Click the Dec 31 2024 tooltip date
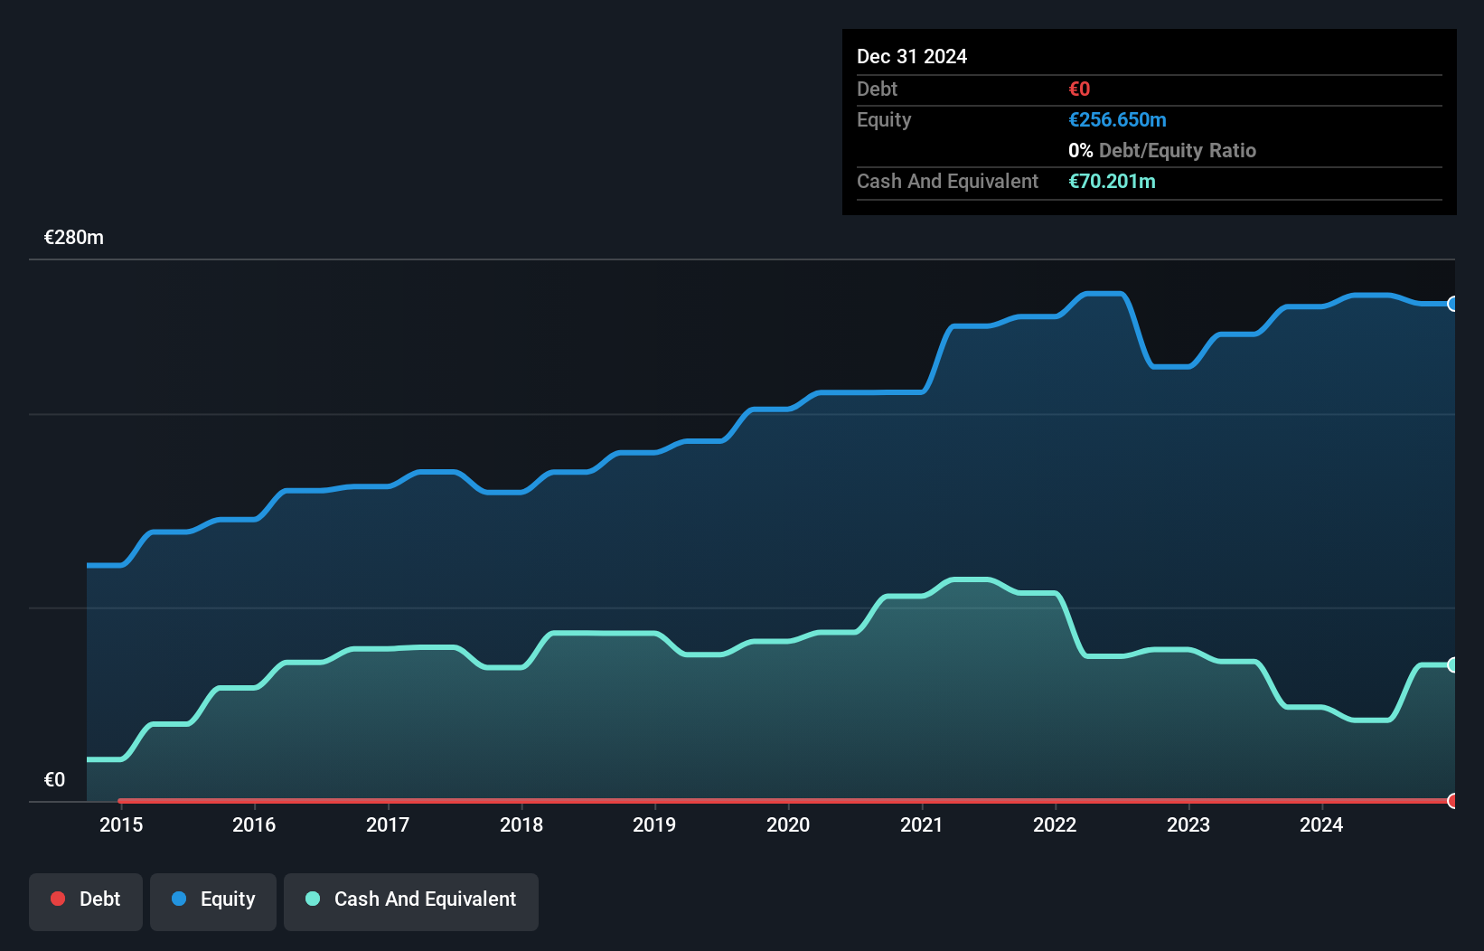This screenshot has height=951, width=1484. (x=912, y=56)
